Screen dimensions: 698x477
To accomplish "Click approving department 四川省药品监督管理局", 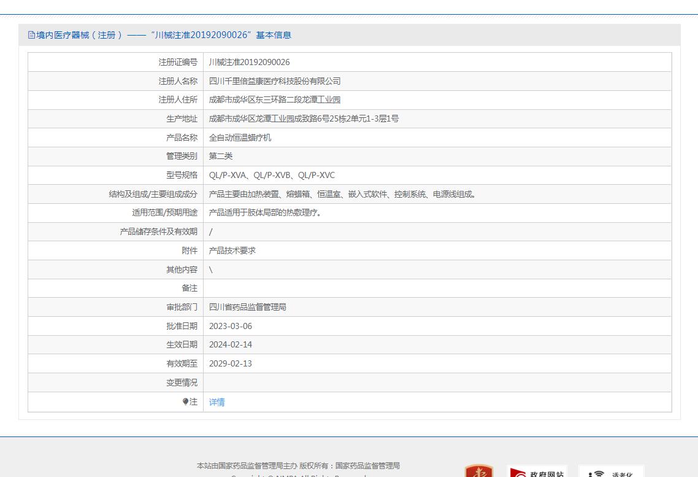I will click(248, 307).
